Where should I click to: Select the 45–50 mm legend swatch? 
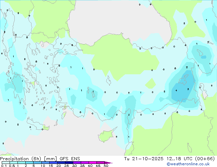(x=101, y=163)
